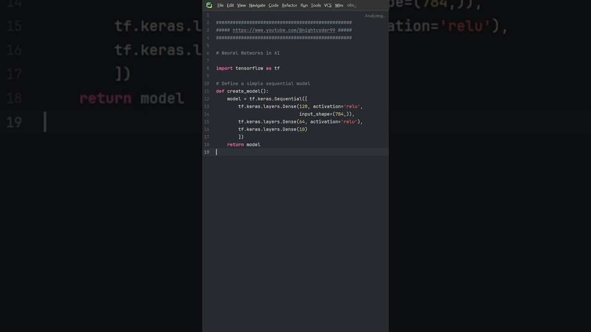Screen dimensions: 591x332
Task: Click the Dense(128, activation='relu' line
Action: 301,107
